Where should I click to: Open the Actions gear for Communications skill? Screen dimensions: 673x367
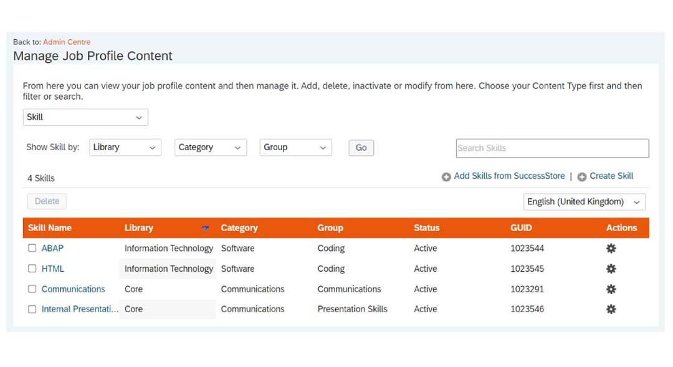[x=611, y=289]
